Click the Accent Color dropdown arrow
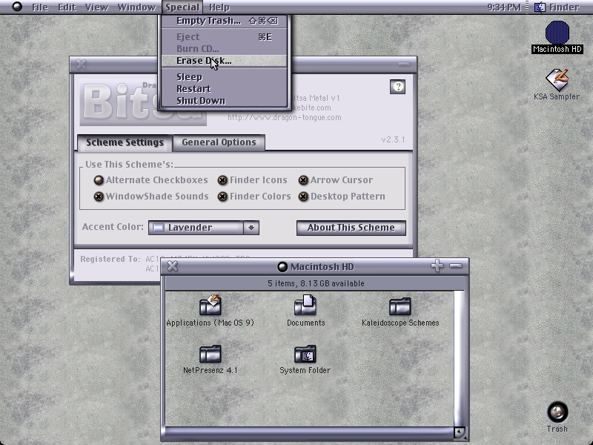 click(251, 228)
